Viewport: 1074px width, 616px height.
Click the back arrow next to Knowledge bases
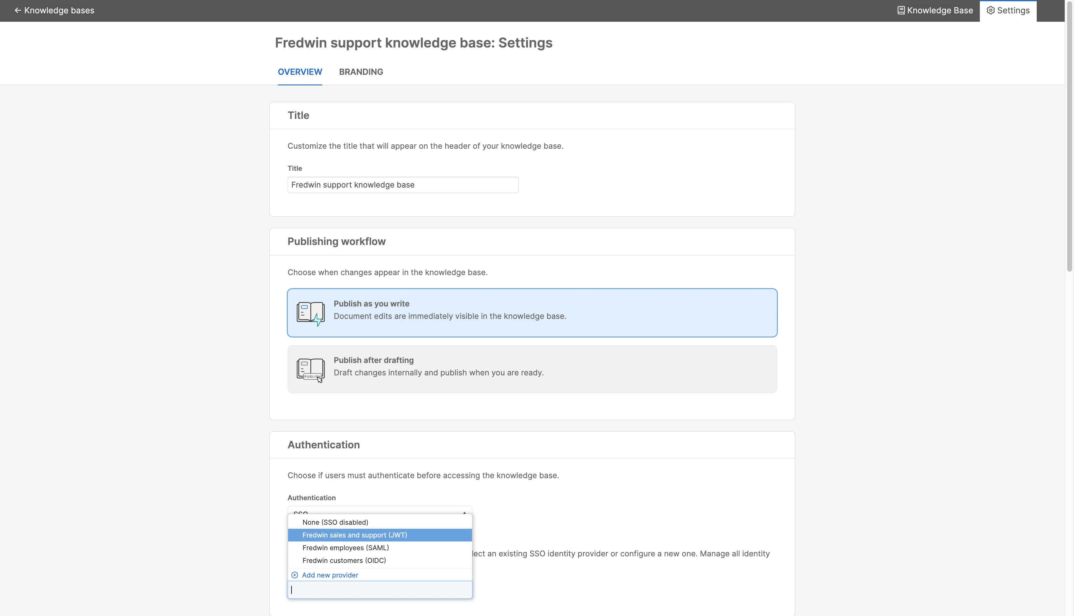coord(17,11)
